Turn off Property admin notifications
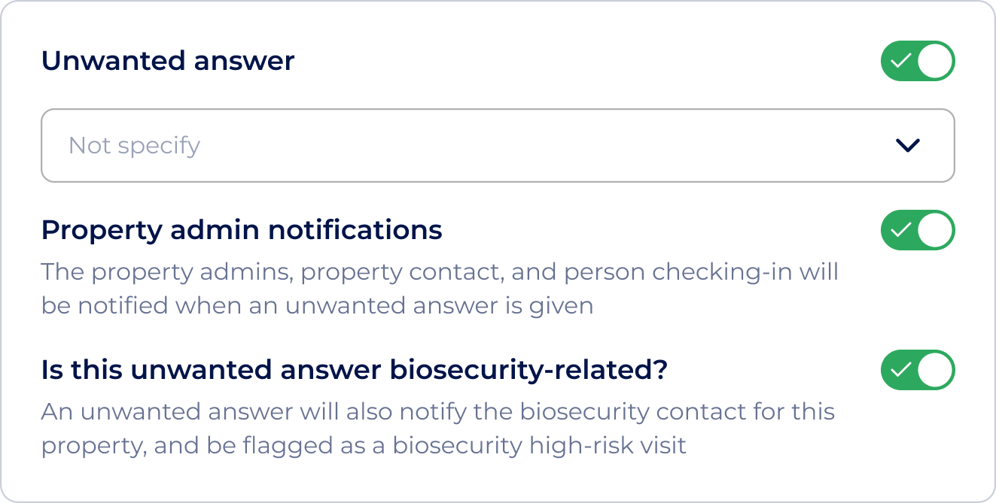Screen dimensions: 996x503 [x=916, y=231]
